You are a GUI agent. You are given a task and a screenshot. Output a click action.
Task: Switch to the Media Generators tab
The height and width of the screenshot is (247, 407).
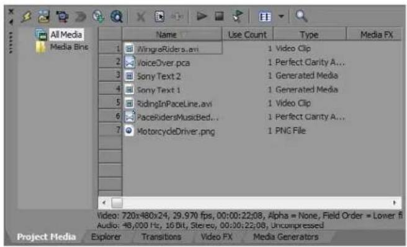[x=286, y=236]
